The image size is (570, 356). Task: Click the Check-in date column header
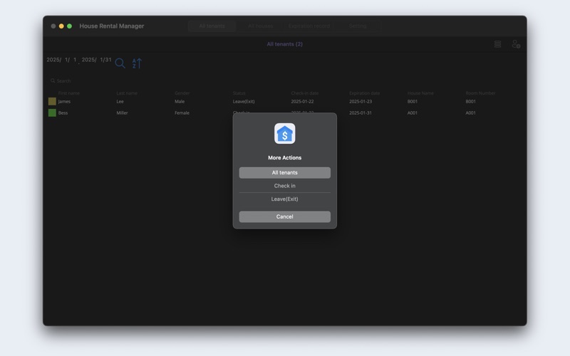point(305,93)
